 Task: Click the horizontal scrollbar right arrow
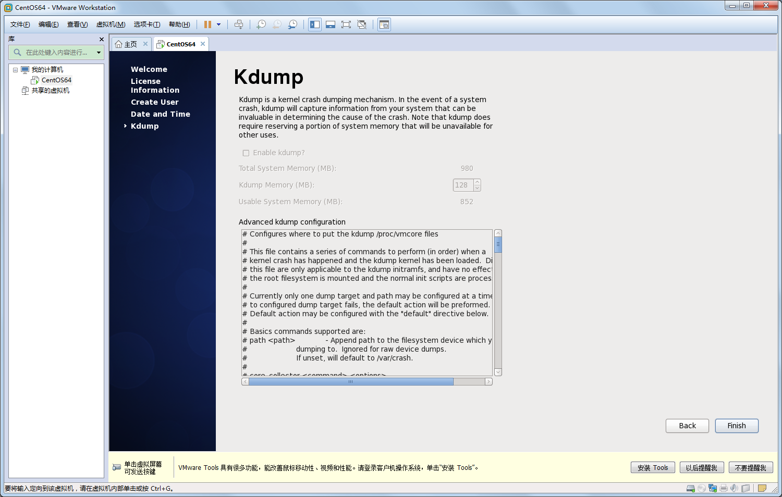coord(488,382)
